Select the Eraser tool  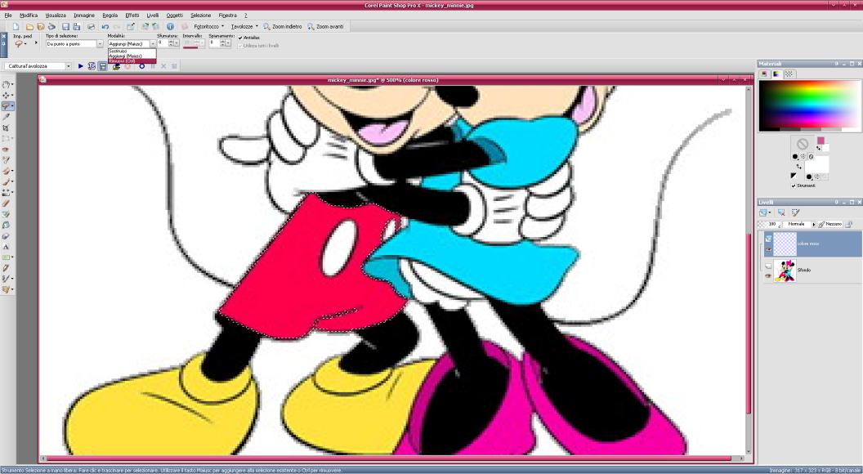(6, 203)
